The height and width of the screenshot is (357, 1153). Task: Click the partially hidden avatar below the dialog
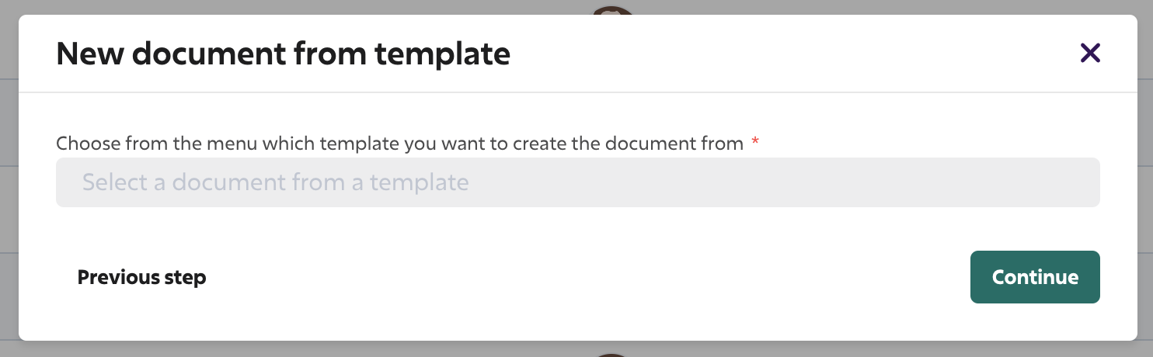point(614,352)
